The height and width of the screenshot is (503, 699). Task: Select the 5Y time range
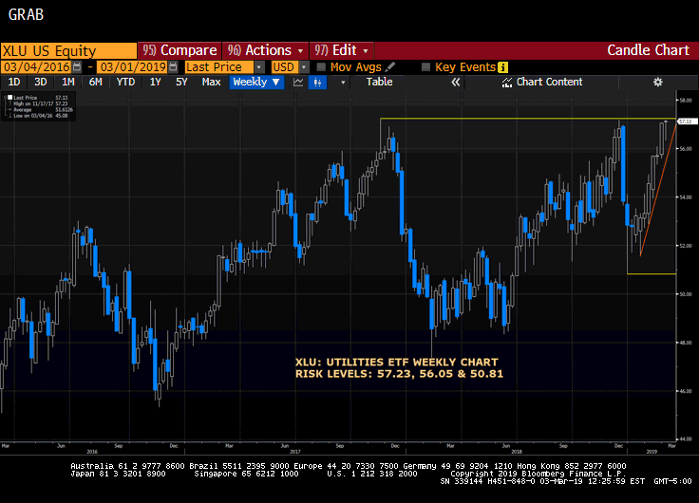point(181,82)
